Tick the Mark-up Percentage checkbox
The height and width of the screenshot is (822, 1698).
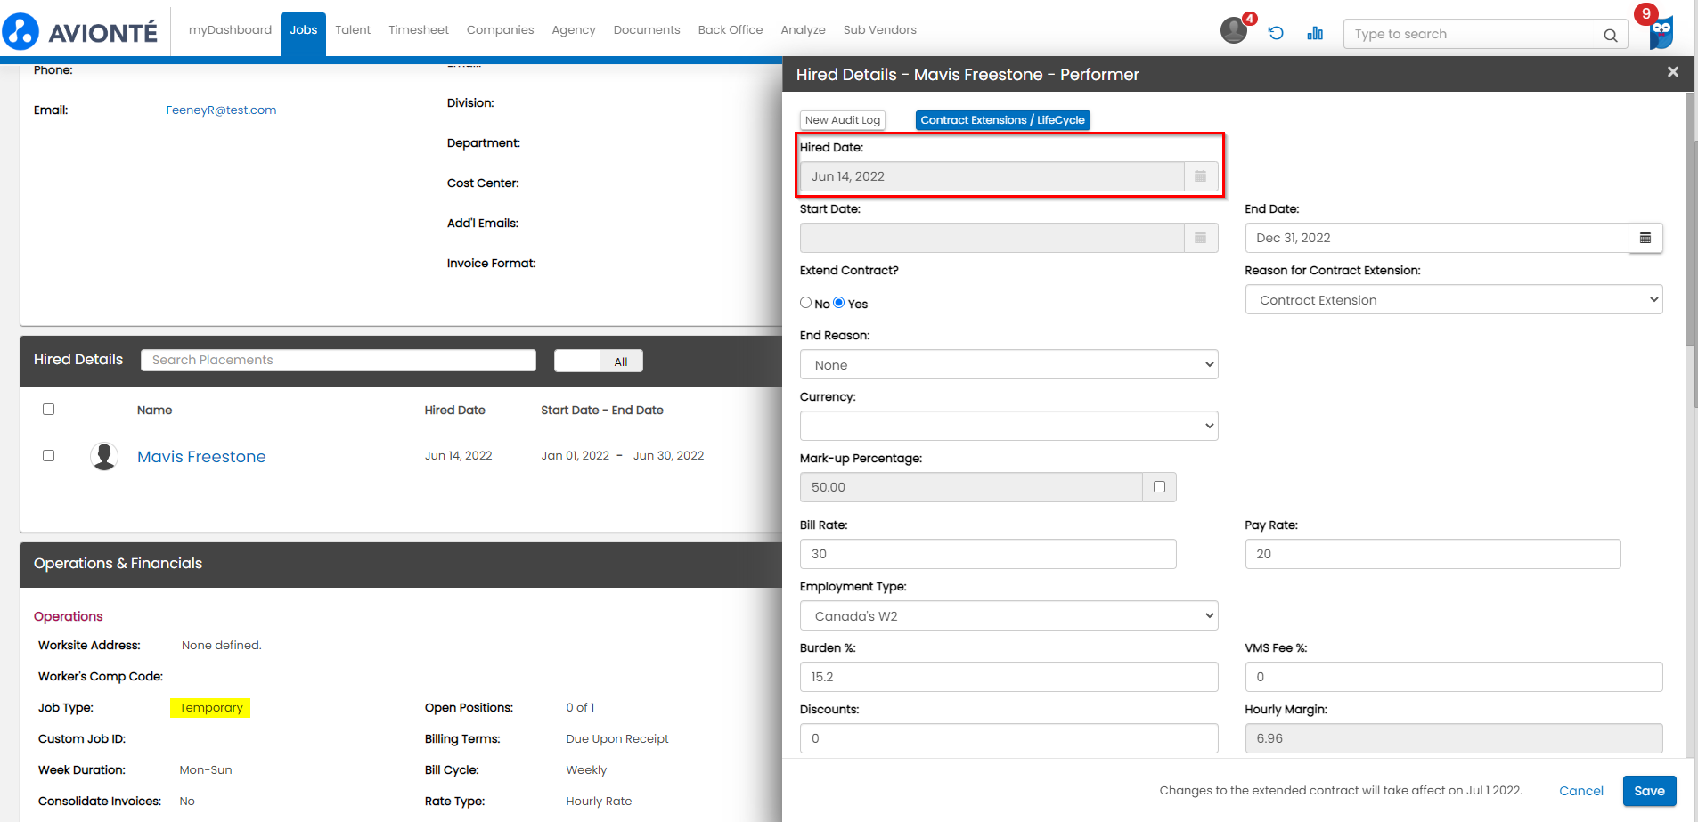click(1159, 487)
